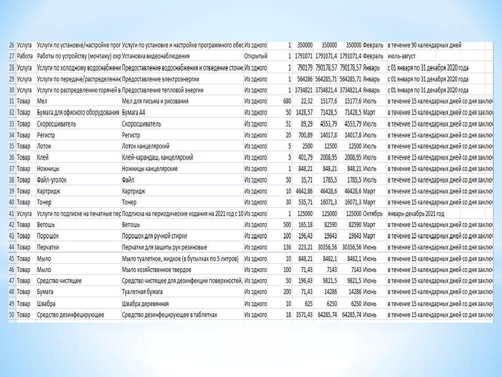Click the cell 'в течение 90 календарных дней'
The height and width of the screenshot is (377, 502).
(424, 45)
